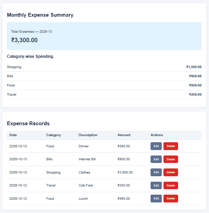Click the ₹800.00 Bills summary amount

[x=195, y=76]
